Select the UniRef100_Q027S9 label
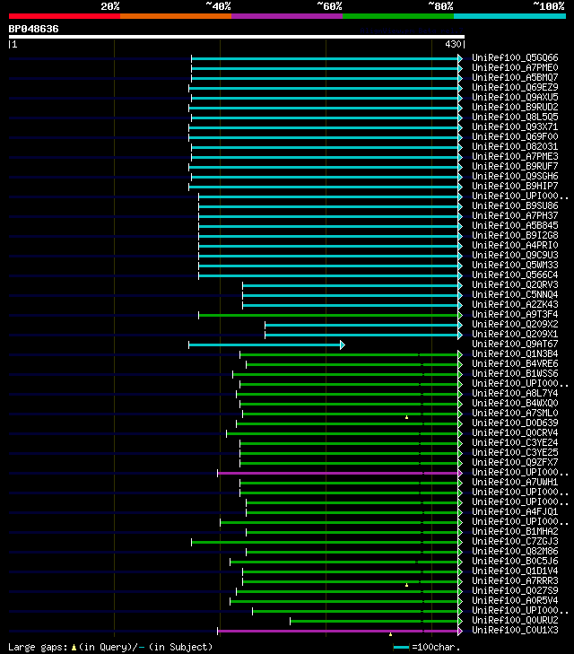574x654 pixels. click(x=515, y=591)
